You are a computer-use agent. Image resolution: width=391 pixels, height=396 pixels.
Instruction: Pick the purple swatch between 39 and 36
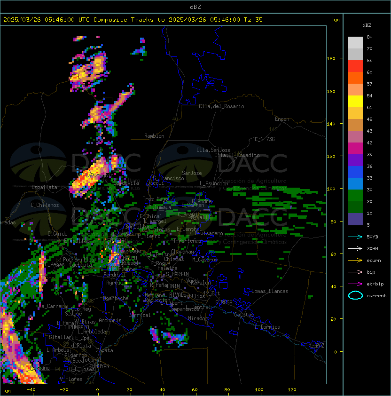355,160
